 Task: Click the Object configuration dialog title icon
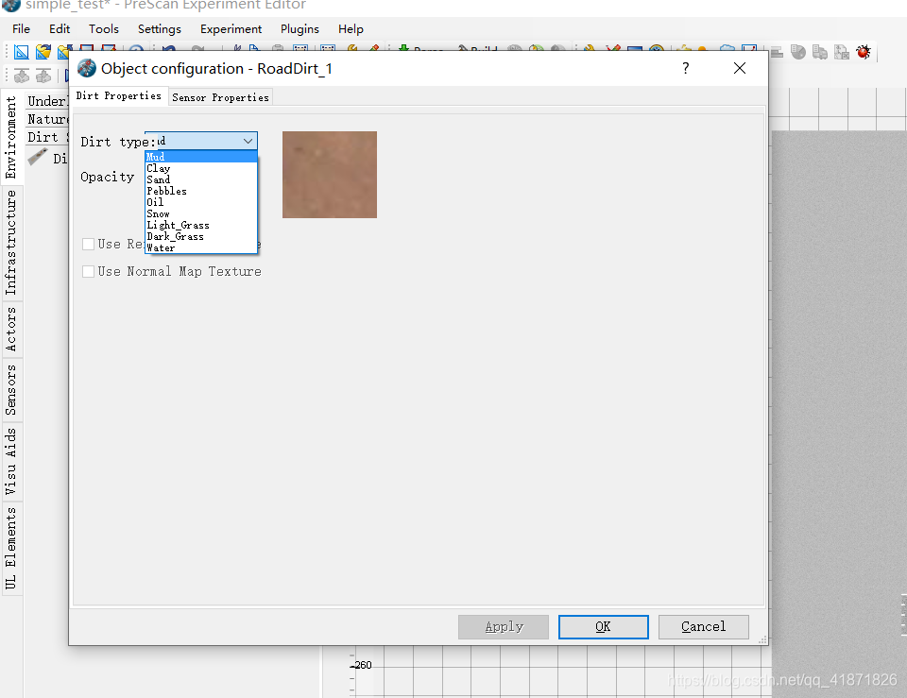87,68
